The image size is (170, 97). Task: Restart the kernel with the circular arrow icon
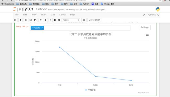point(59,20)
